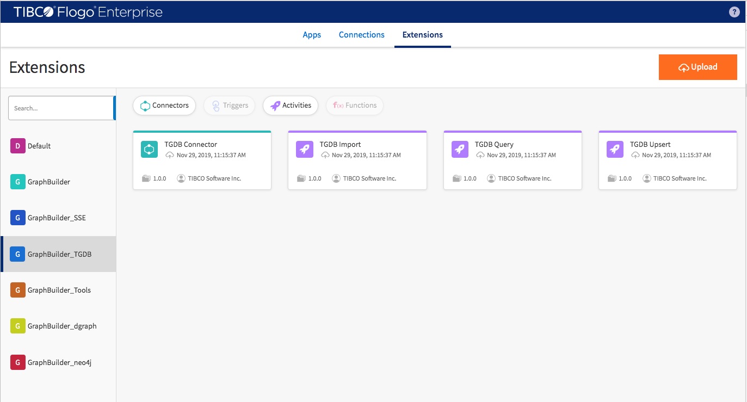747x402 pixels.
Task: Click the GraphBuilder_SSE blue G icon
Action: (17, 218)
